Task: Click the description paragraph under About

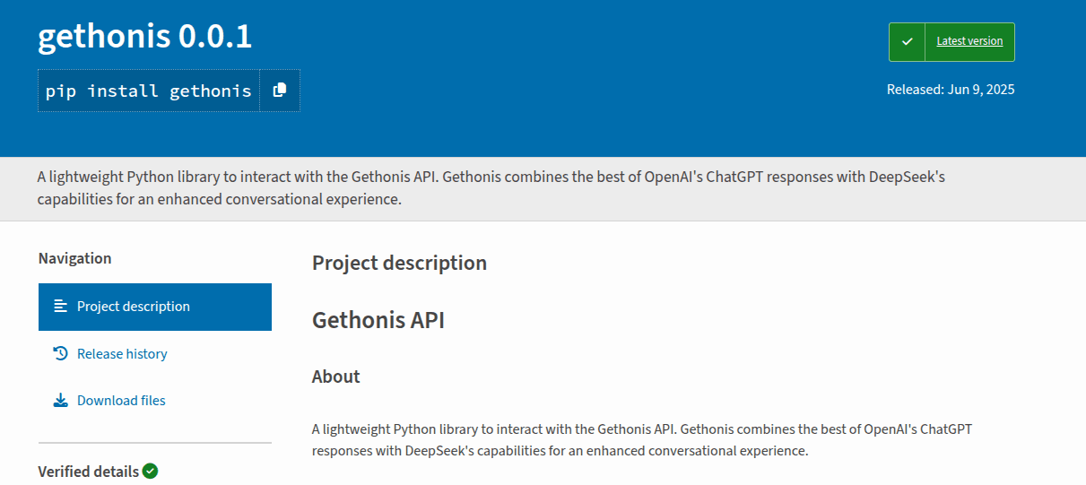Action: (x=641, y=439)
